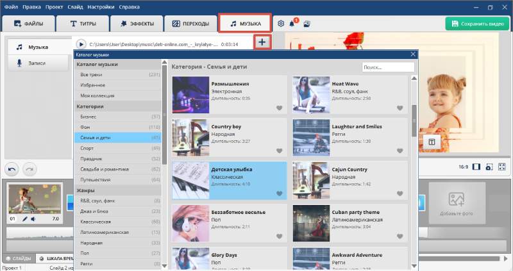513x271 pixels.
Task: Favorite Country boy with heart icon
Action: (279, 151)
